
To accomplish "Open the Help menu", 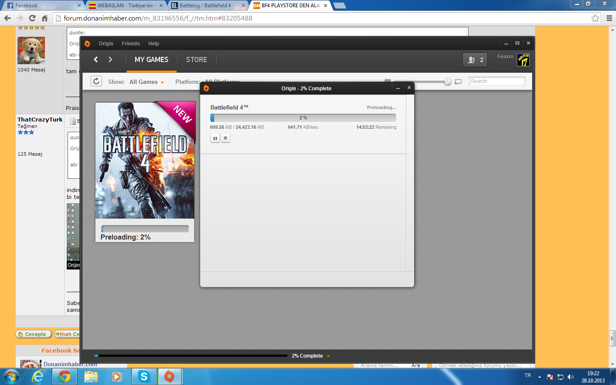I will (x=154, y=44).
